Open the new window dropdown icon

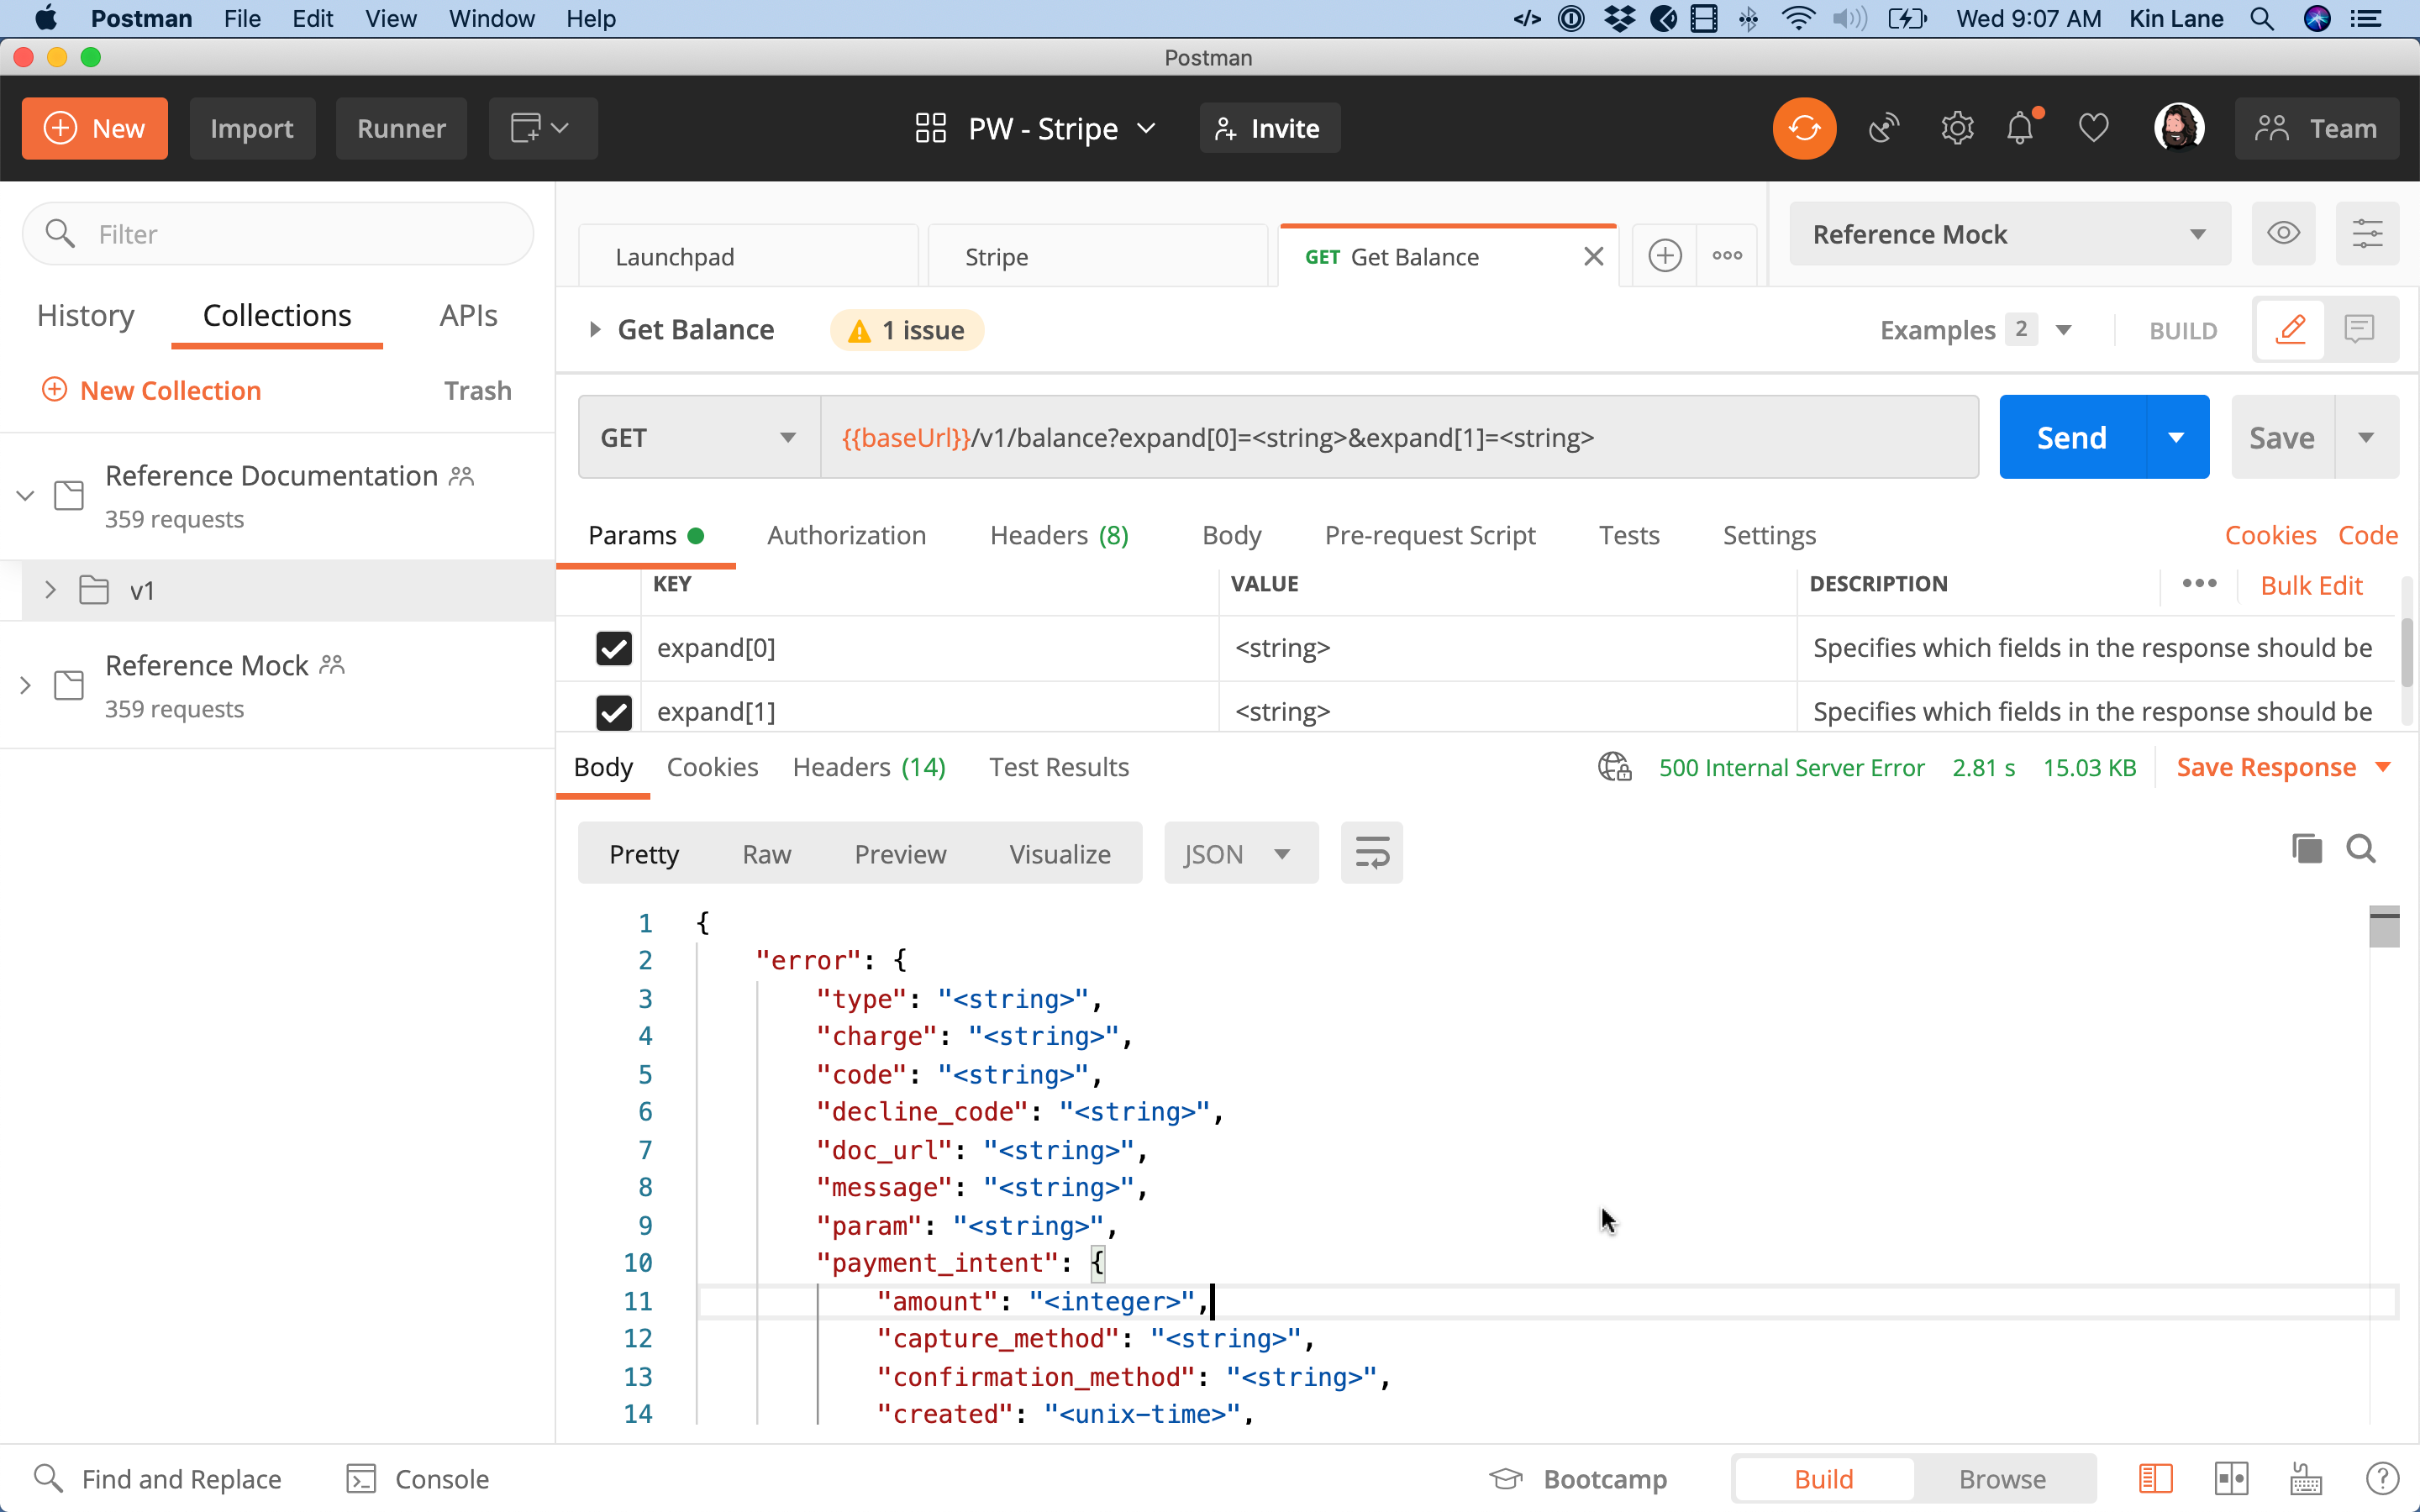pos(542,128)
